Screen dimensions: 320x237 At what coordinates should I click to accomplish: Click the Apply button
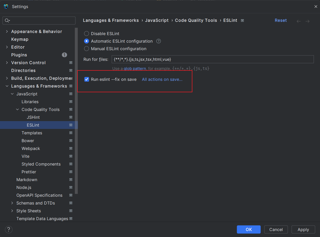[303, 229]
